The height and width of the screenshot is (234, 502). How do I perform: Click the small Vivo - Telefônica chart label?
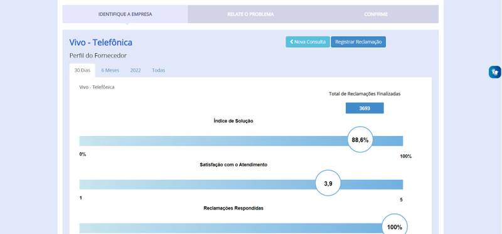pos(97,87)
